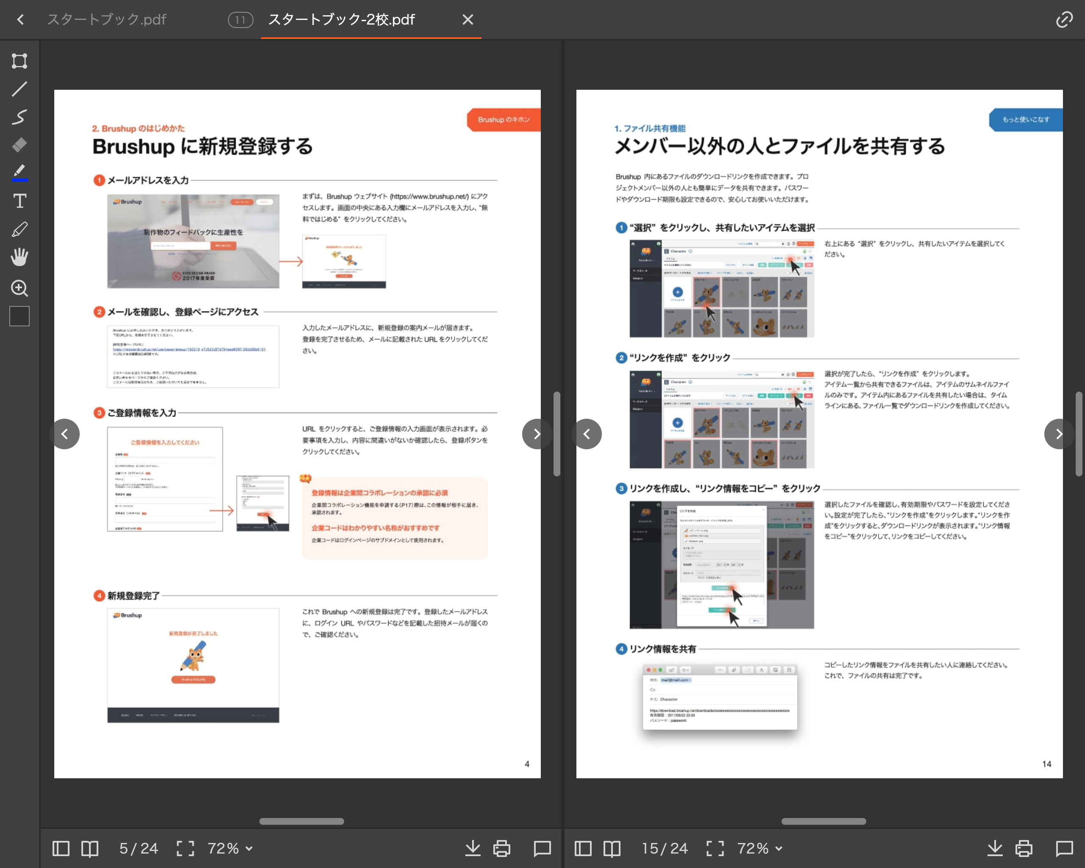1085x868 pixels.
Task: Select the text tool
Action: (x=19, y=201)
